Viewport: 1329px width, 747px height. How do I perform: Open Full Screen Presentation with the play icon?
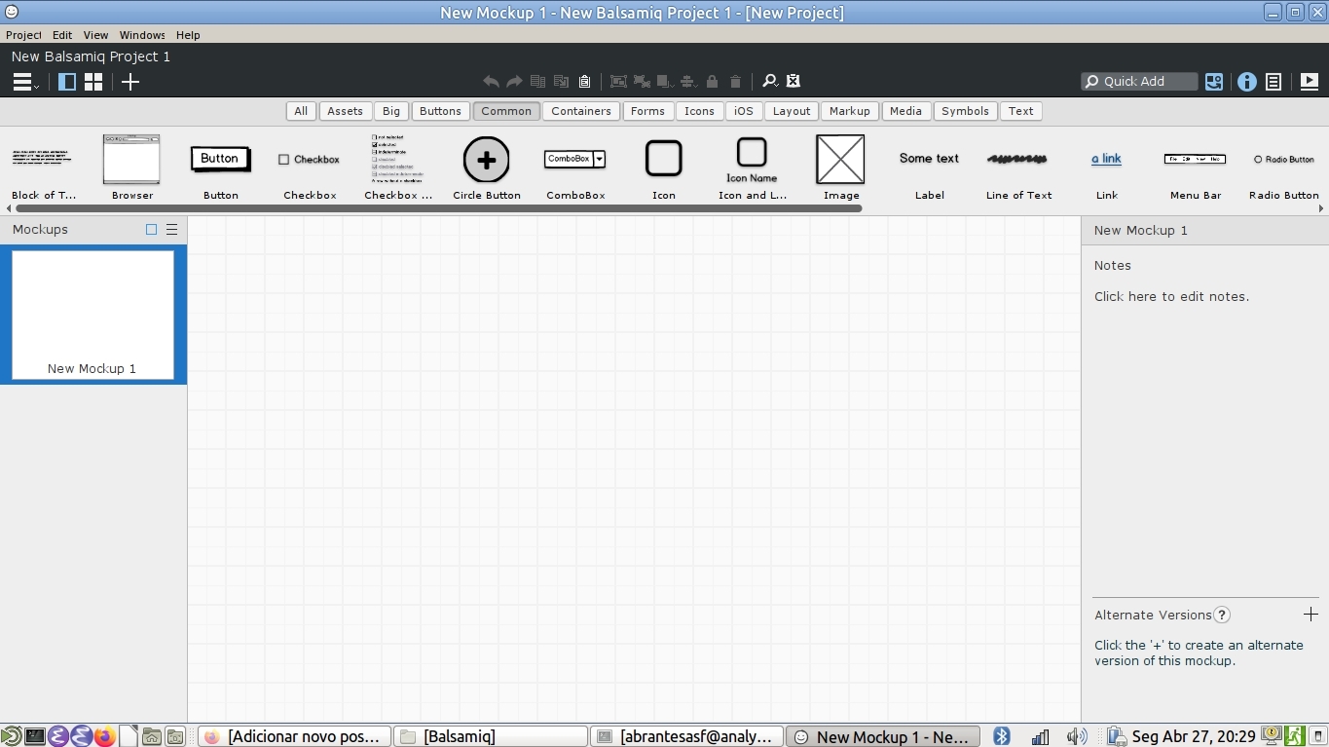tap(1310, 81)
